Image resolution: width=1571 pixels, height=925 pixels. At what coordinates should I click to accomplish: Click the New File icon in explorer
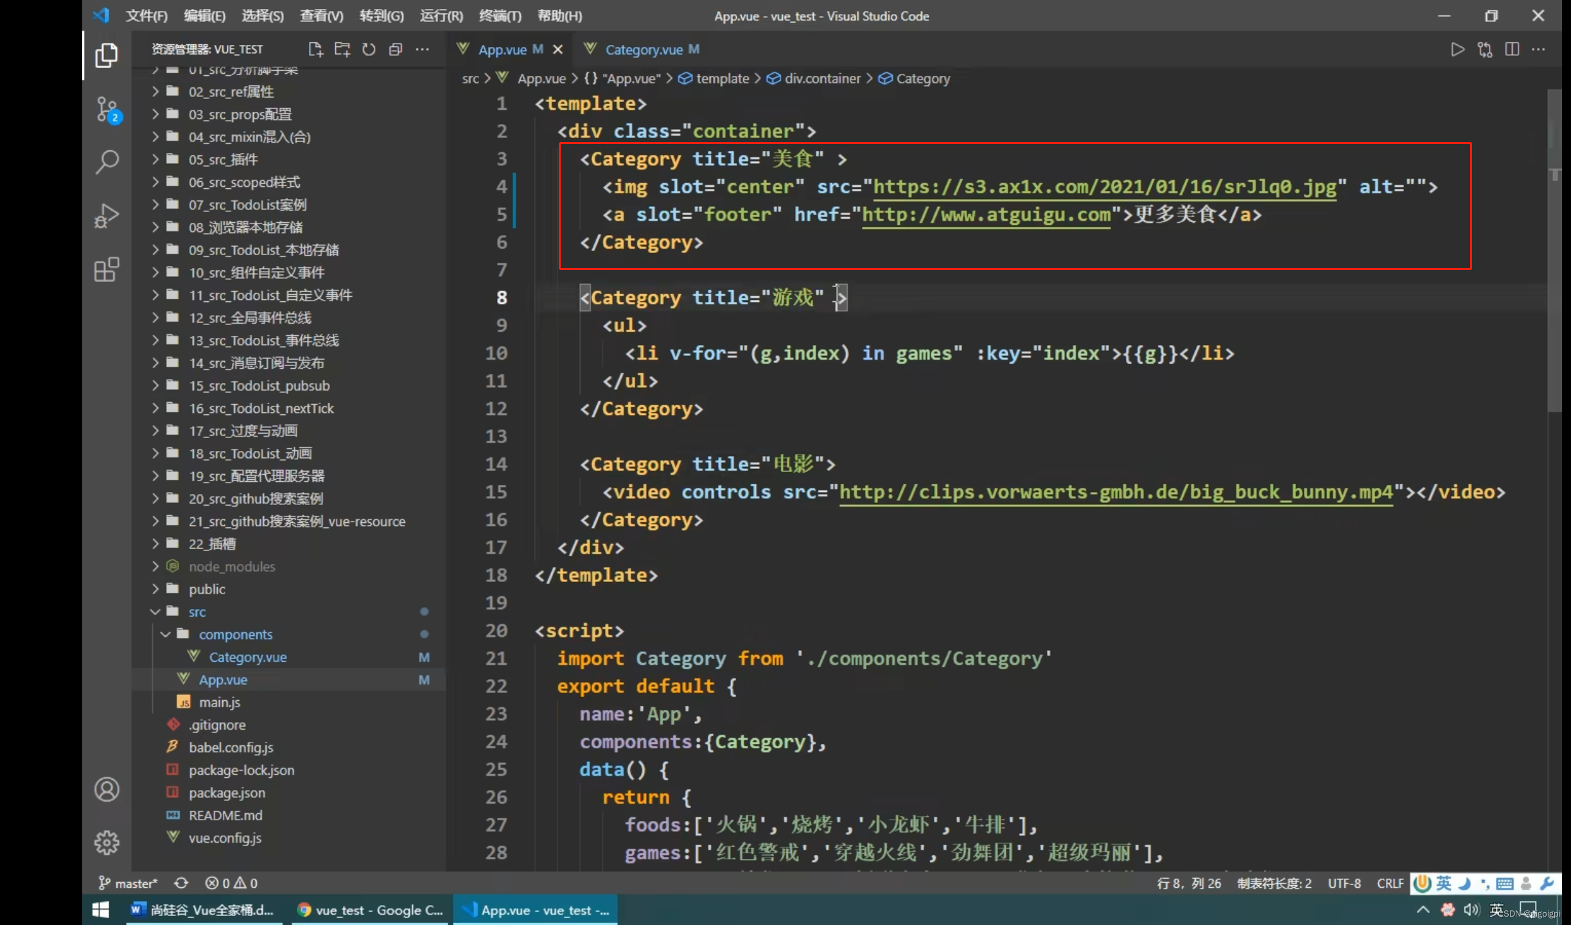(x=315, y=49)
